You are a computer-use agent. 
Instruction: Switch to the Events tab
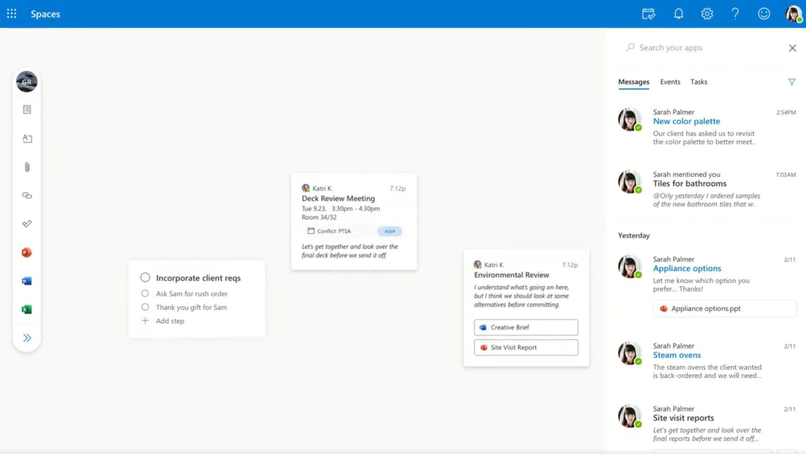(670, 82)
